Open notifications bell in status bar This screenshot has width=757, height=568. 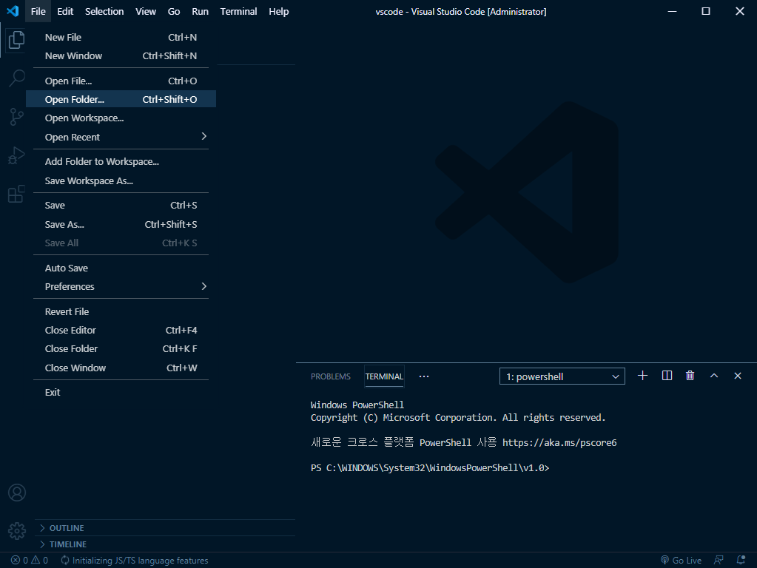click(741, 561)
